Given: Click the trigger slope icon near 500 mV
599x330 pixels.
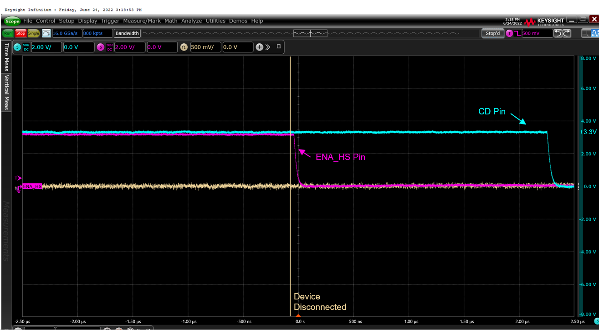Looking at the screenshot, I should click(517, 33).
